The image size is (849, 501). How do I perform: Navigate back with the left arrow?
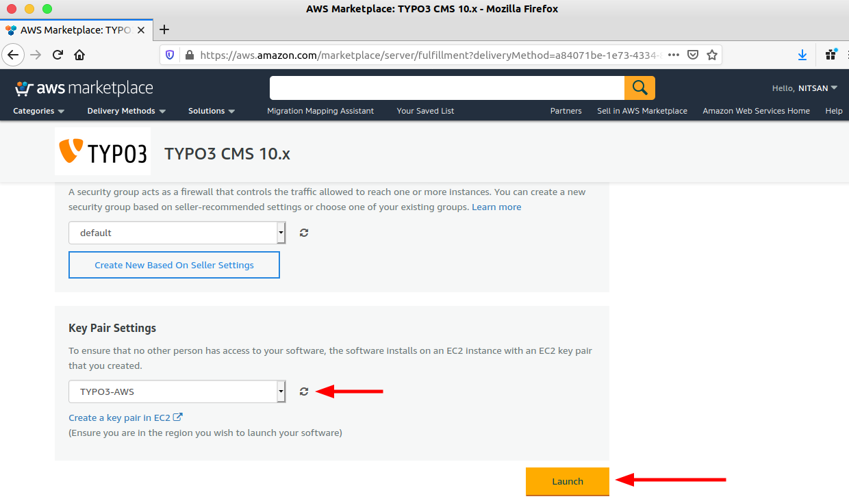point(13,54)
